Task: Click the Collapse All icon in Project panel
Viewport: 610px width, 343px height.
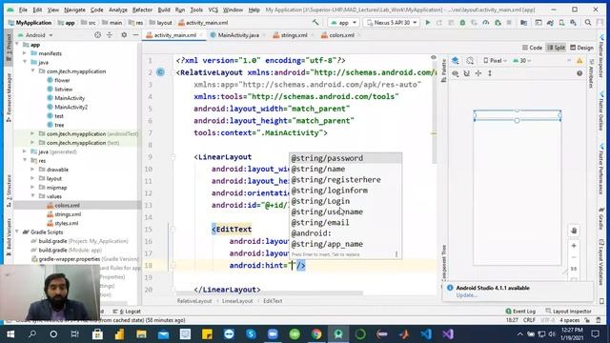Action: tap(110, 35)
